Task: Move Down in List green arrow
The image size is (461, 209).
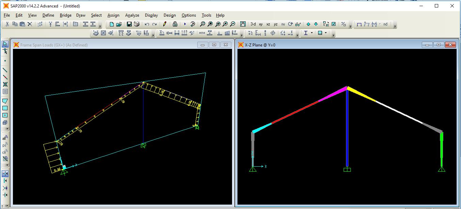Action: 316,24
